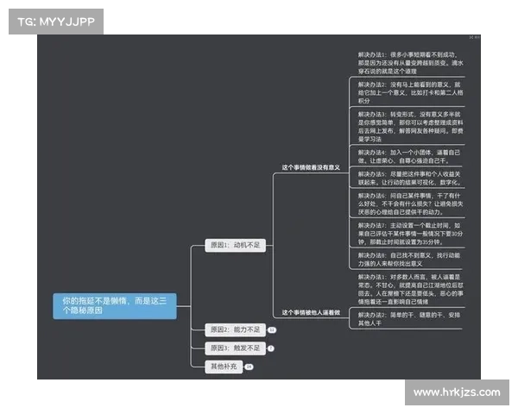Viewport: 518px width, 414px height.
Task: Click note 解决办法1：对多数人而言，被人逼着是常态
Action: (x=410, y=289)
